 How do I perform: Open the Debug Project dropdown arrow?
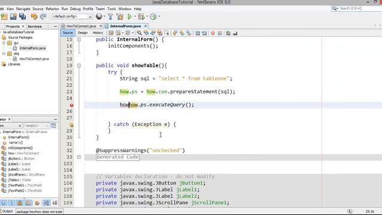point(147,17)
